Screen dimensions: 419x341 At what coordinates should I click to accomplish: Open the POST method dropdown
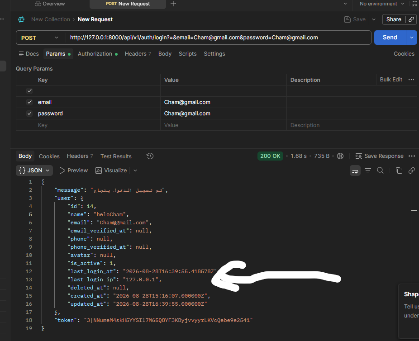(40, 38)
